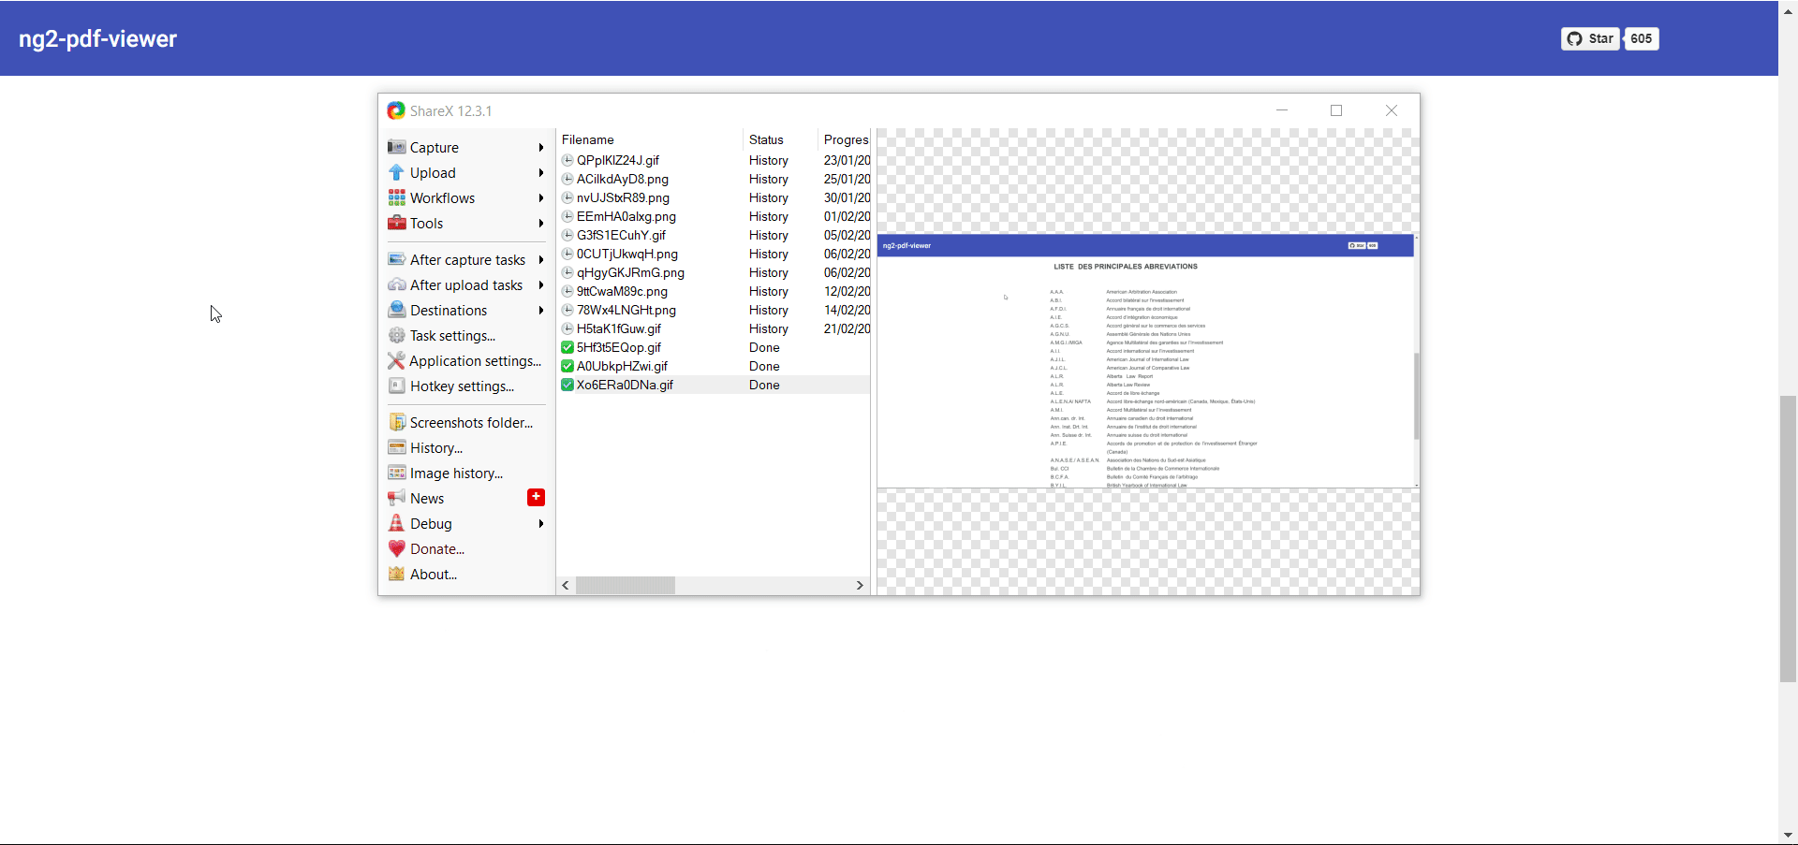Click the ShareX logo in the title bar
The width and height of the screenshot is (1798, 845).
click(396, 110)
